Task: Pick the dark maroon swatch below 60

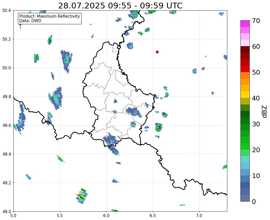Action: tap(245, 50)
